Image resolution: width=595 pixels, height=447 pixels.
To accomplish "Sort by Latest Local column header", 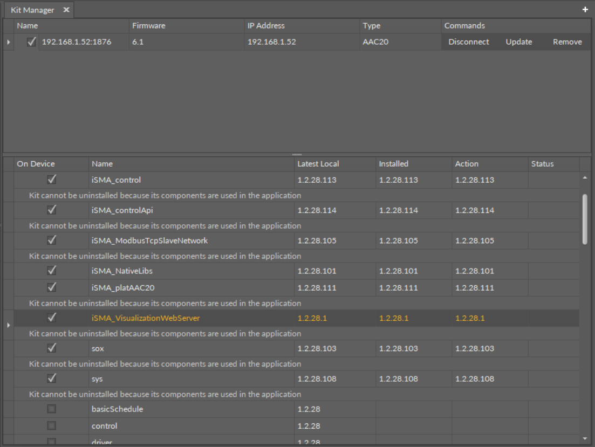I will pos(318,164).
